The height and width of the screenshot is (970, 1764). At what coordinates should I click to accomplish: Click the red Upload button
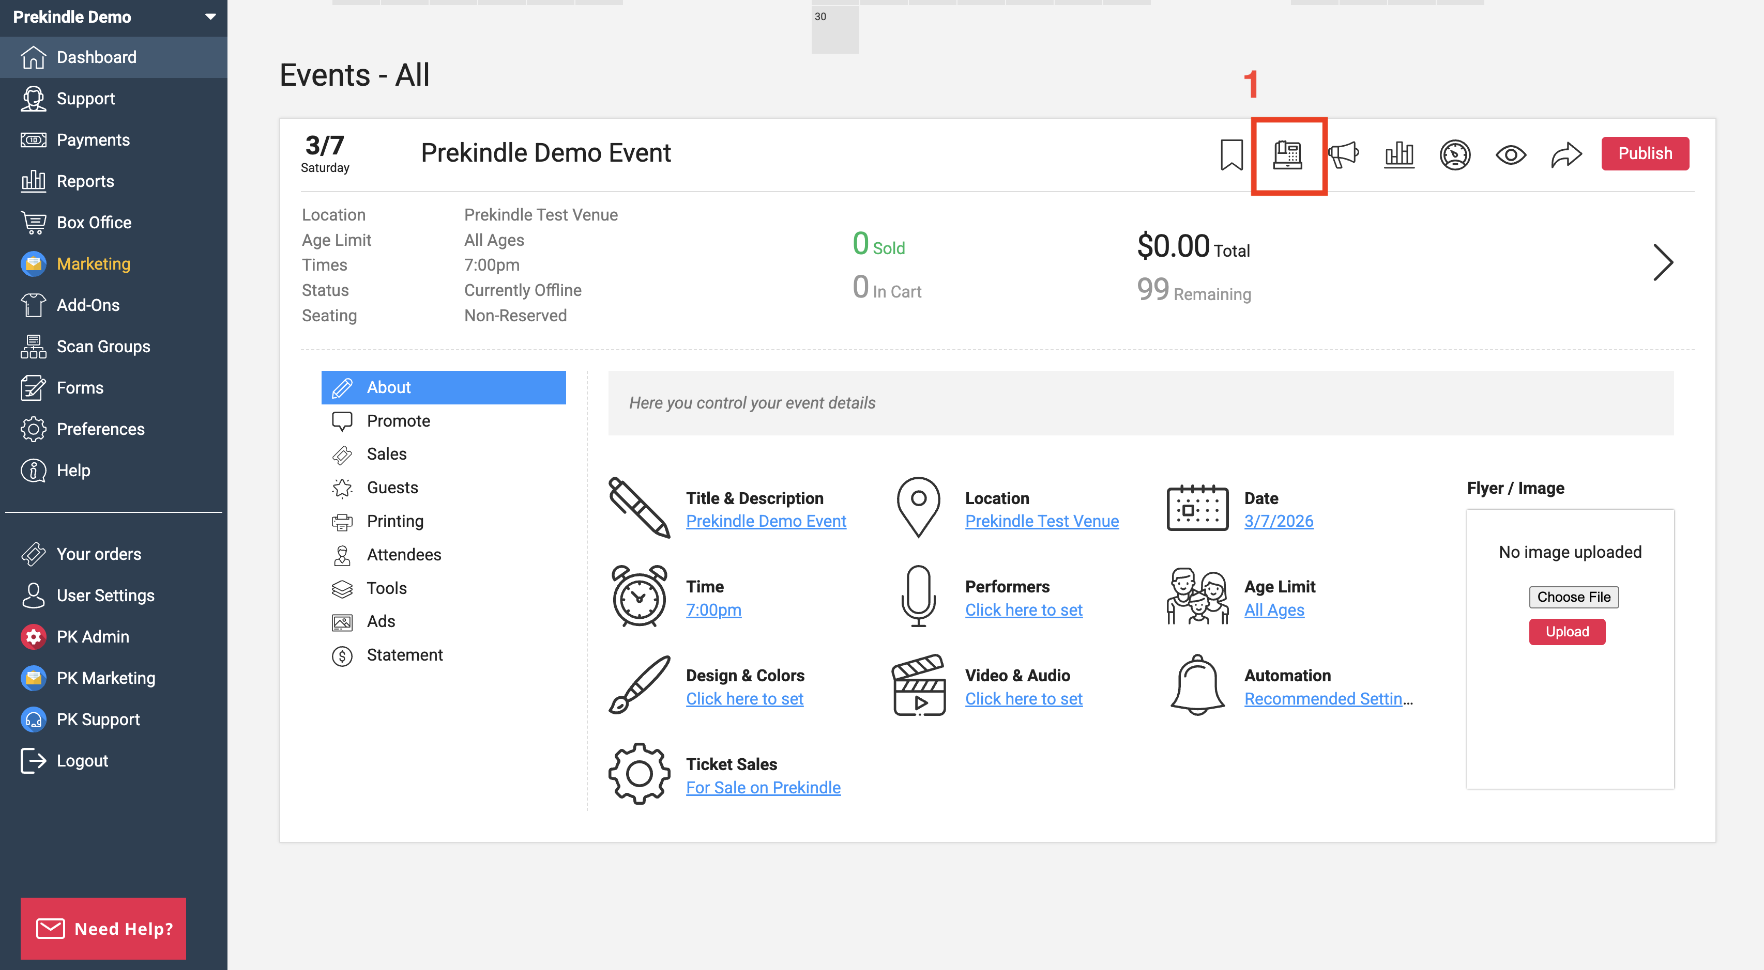coord(1567,631)
